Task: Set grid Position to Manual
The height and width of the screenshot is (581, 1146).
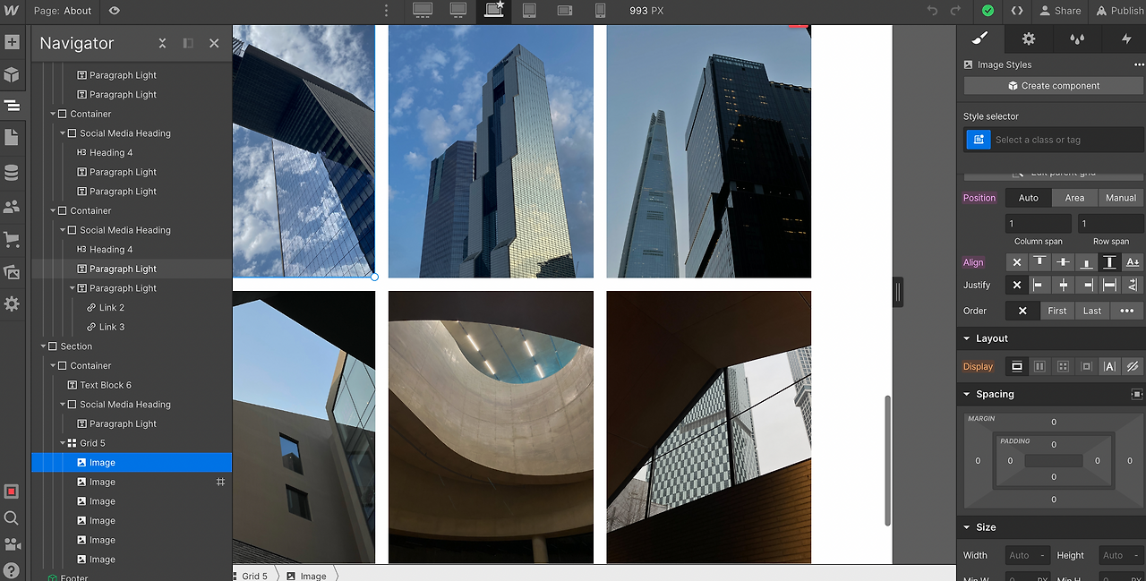Action: (x=1120, y=198)
